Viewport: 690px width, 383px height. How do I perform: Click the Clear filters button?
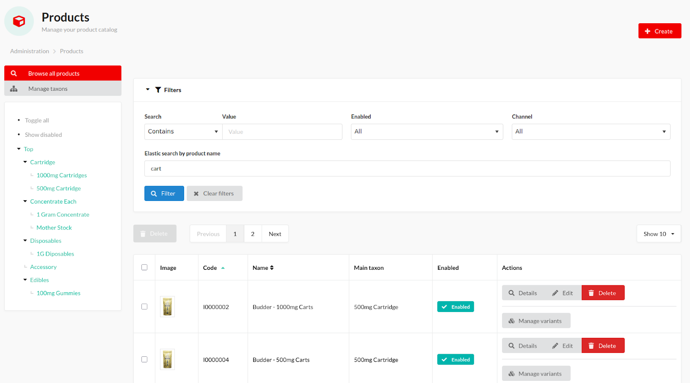[214, 194]
